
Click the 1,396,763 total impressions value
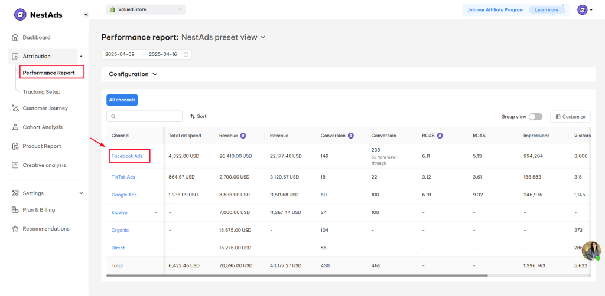[x=534, y=265]
